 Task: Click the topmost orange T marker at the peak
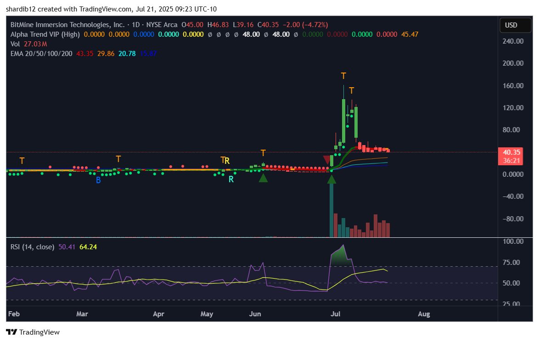click(343, 76)
